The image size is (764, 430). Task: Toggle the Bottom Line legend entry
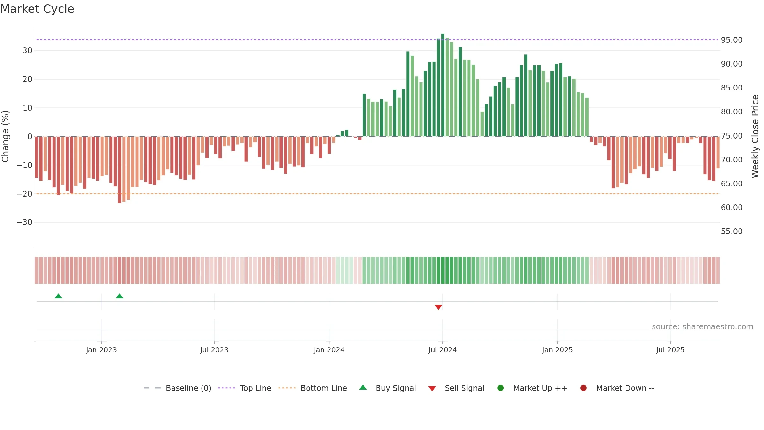click(x=313, y=388)
